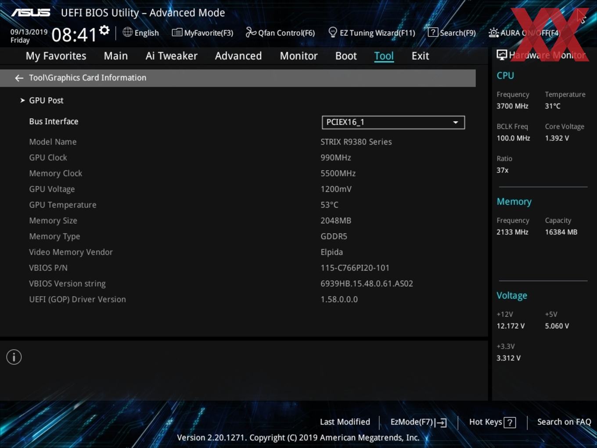The image size is (597, 448).
Task: Select the UEFI (GOP) Driver Version label
Action: click(77, 300)
